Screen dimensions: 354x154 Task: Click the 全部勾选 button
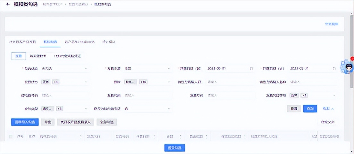click(107, 122)
